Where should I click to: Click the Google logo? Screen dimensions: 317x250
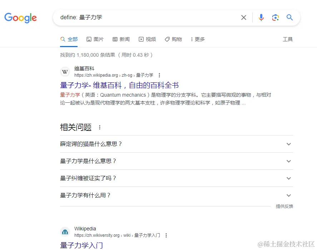20,18
